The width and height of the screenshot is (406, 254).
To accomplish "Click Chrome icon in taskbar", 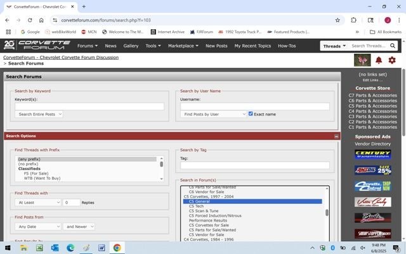I will [x=117, y=248].
